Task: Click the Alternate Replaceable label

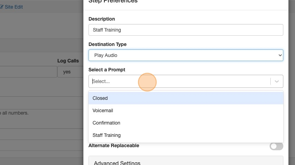Action: pyautogui.click(x=114, y=145)
